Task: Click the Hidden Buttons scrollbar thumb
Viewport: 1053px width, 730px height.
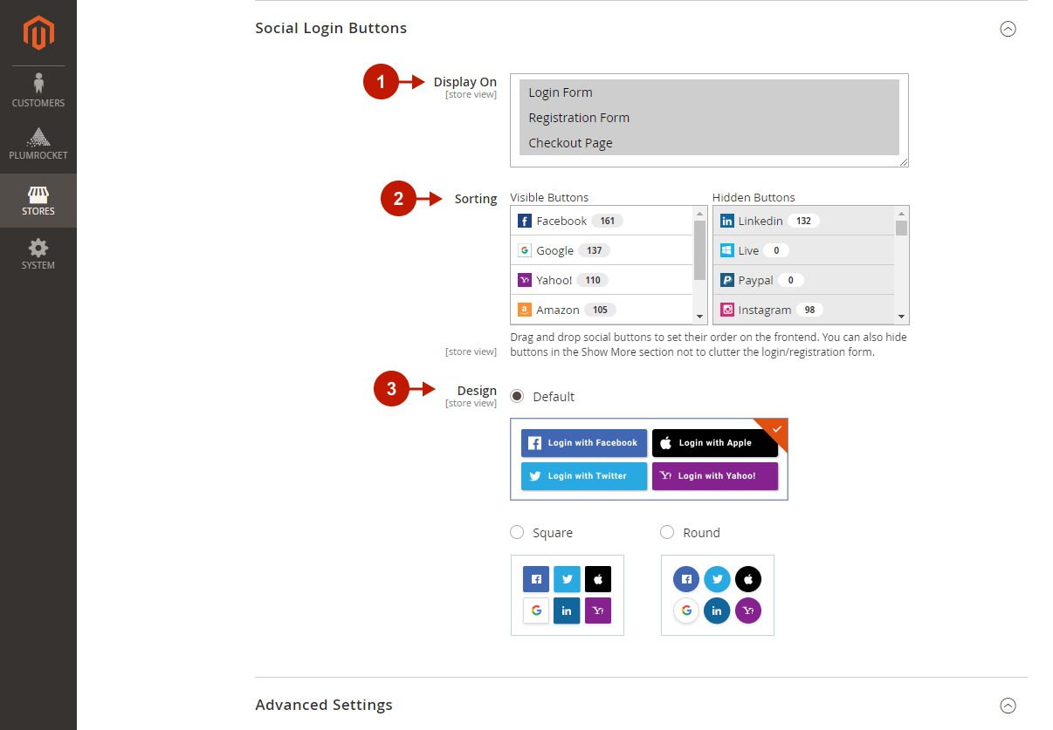Action: click(x=902, y=228)
